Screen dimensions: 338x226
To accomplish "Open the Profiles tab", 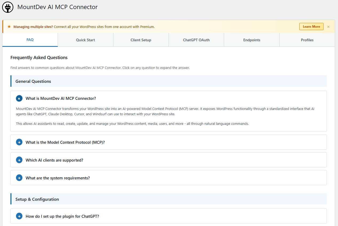I will coord(307,40).
